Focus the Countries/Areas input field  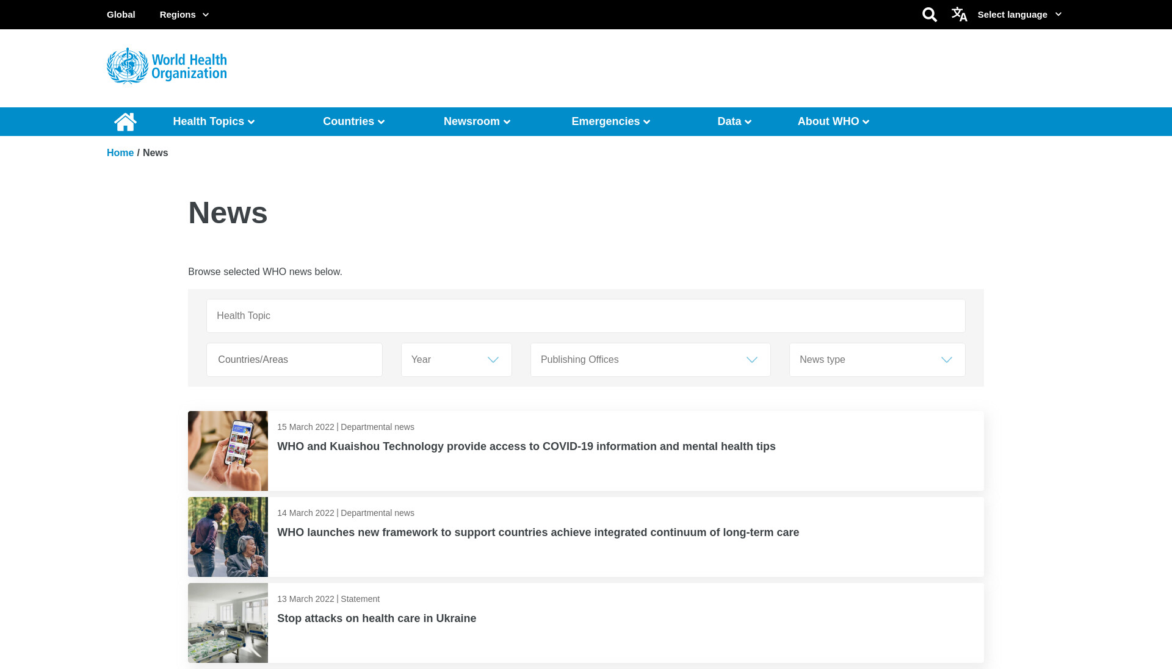(294, 360)
